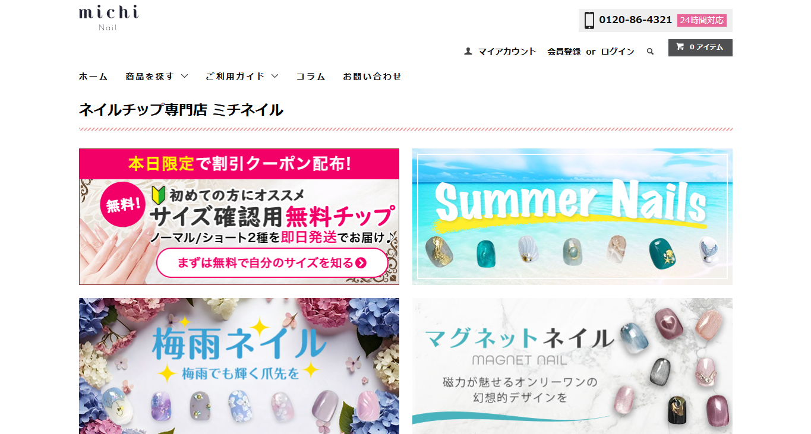
Task: Click the 会員登録 link
Action: click(x=564, y=52)
